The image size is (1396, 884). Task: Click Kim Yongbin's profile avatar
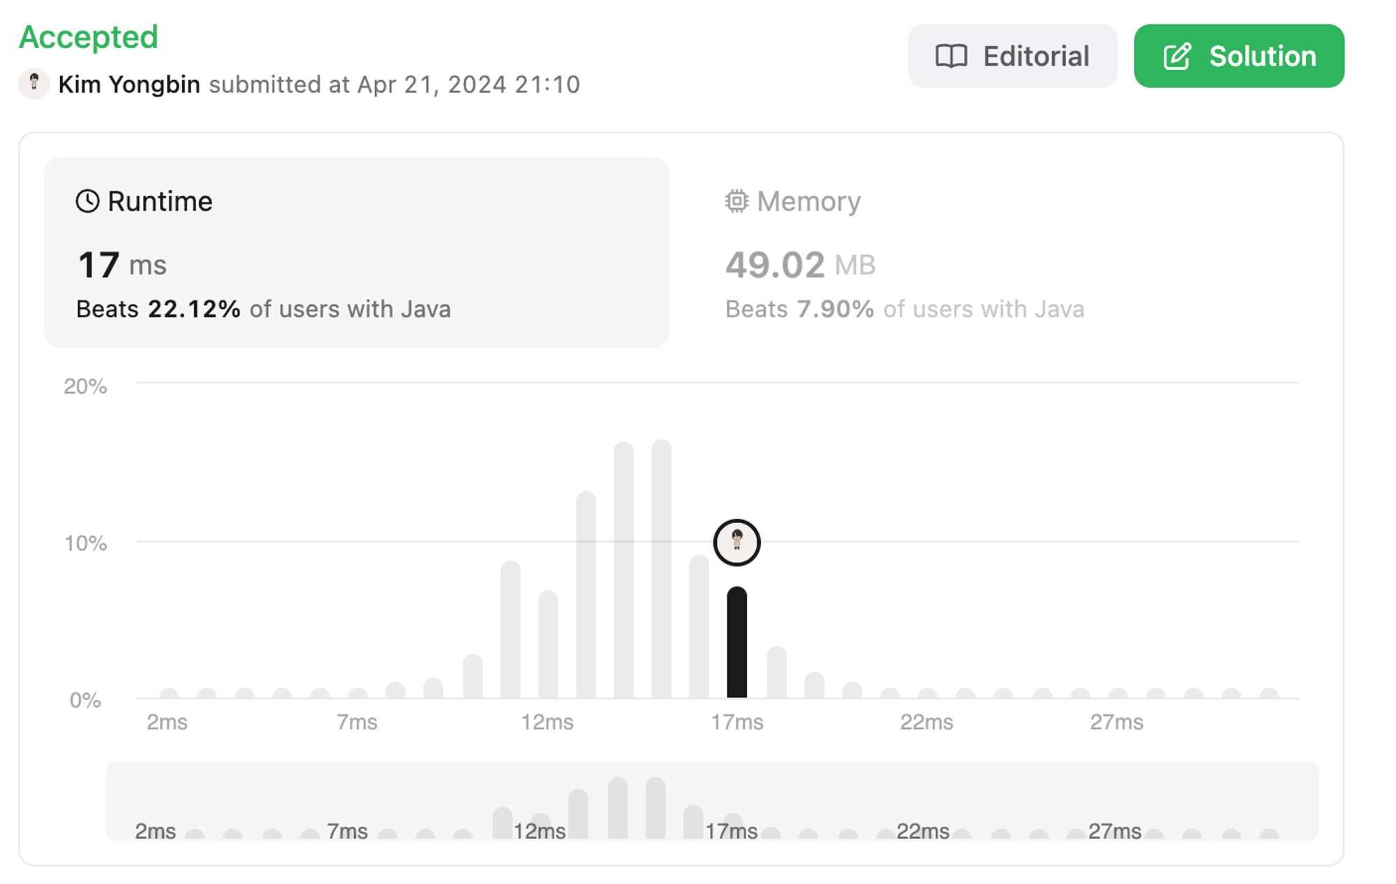[x=34, y=84]
